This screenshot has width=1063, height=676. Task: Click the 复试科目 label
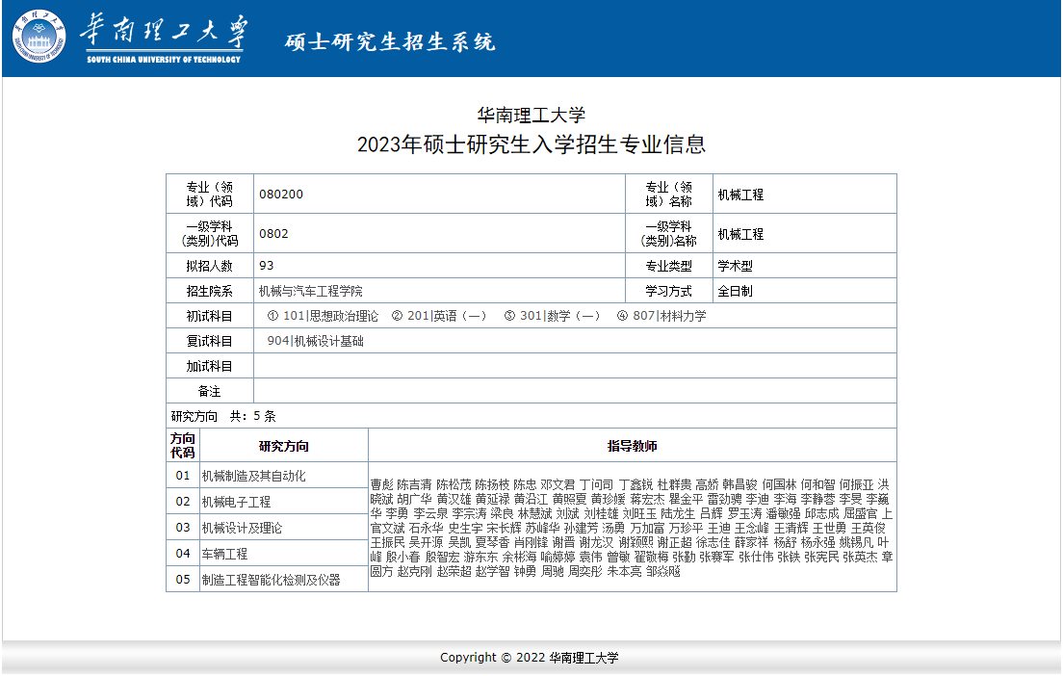(210, 341)
